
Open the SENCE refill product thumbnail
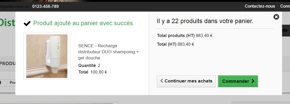point(47,56)
